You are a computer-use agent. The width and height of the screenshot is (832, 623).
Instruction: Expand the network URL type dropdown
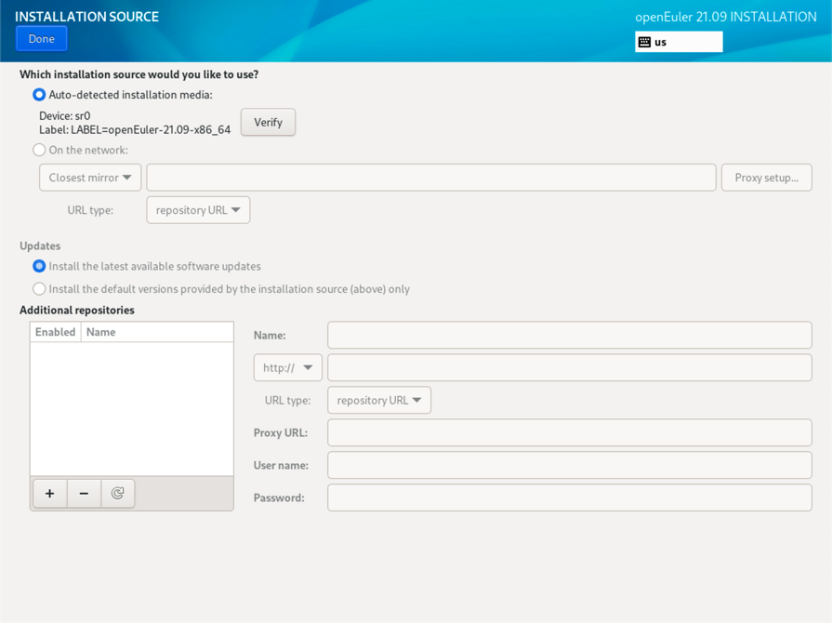pyautogui.click(x=198, y=210)
